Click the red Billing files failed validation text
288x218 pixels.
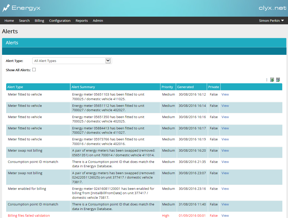(29, 216)
